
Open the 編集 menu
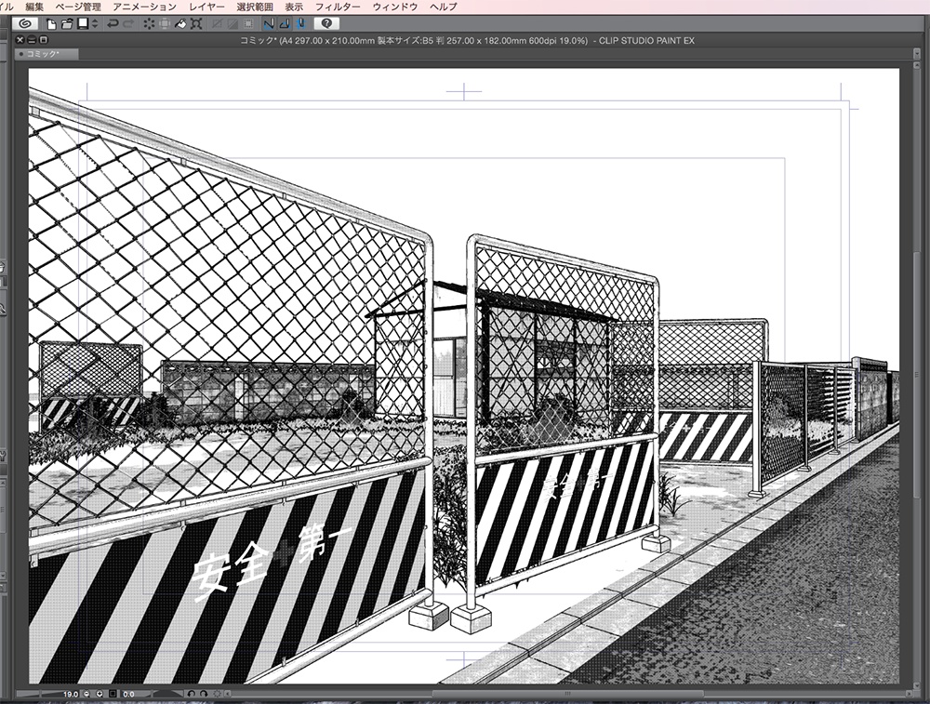pyautogui.click(x=34, y=7)
